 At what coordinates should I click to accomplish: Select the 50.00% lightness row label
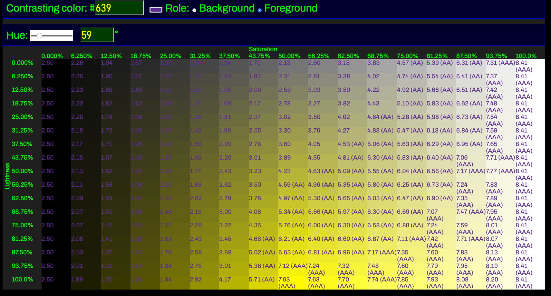coord(22,171)
